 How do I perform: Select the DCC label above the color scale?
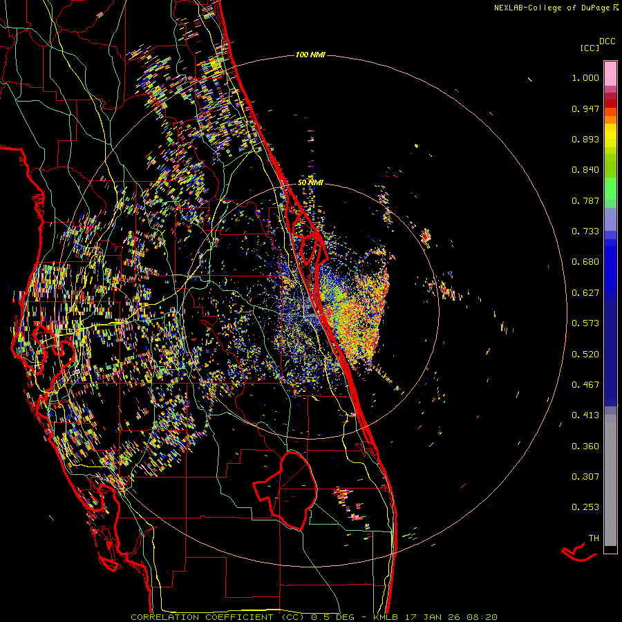607,41
